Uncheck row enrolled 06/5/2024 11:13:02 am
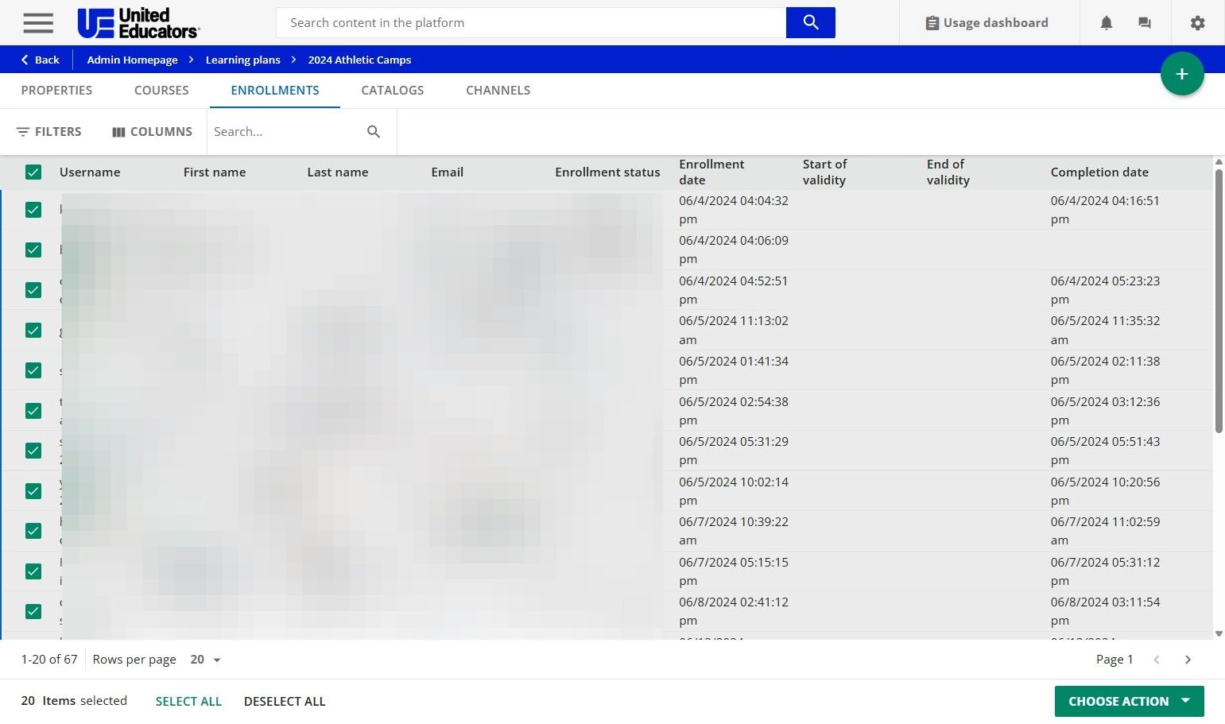1225x724 pixels. (33, 331)
